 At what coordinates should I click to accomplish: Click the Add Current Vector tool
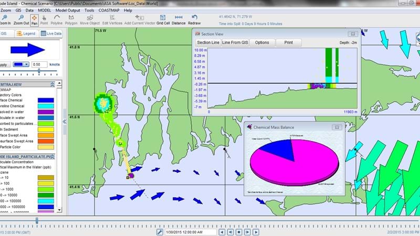pos(140,20)
